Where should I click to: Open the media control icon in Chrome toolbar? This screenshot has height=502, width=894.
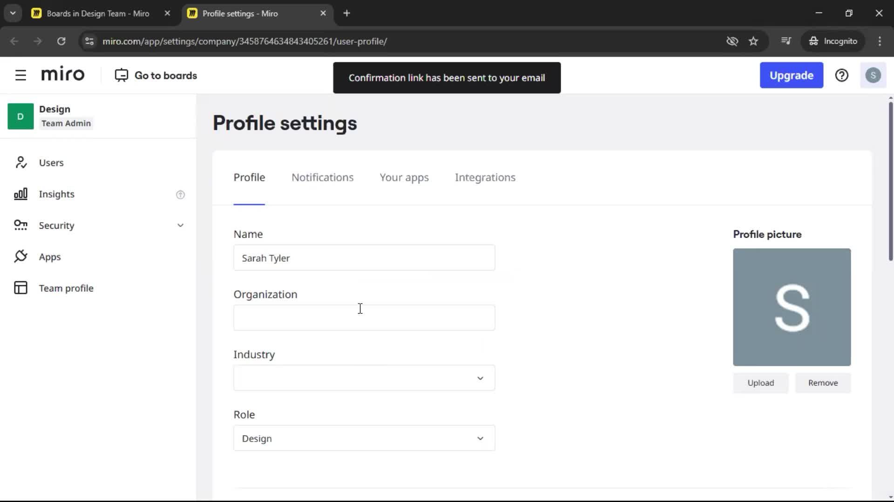[x=786, y=41]
